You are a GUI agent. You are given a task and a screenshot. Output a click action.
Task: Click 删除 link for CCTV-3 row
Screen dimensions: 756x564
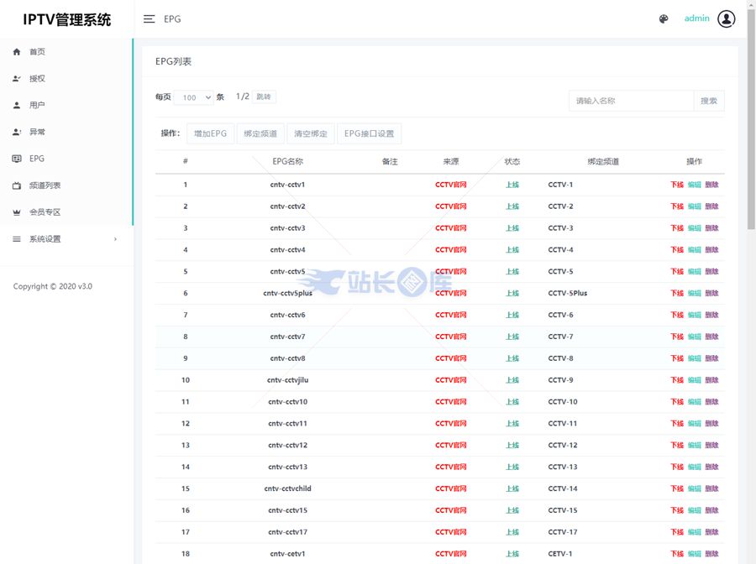(711, 228)
